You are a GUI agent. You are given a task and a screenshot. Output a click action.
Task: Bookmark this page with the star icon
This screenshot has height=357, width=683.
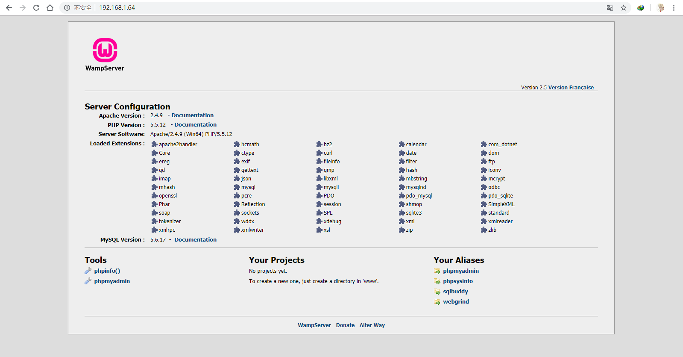pos(624,8)
